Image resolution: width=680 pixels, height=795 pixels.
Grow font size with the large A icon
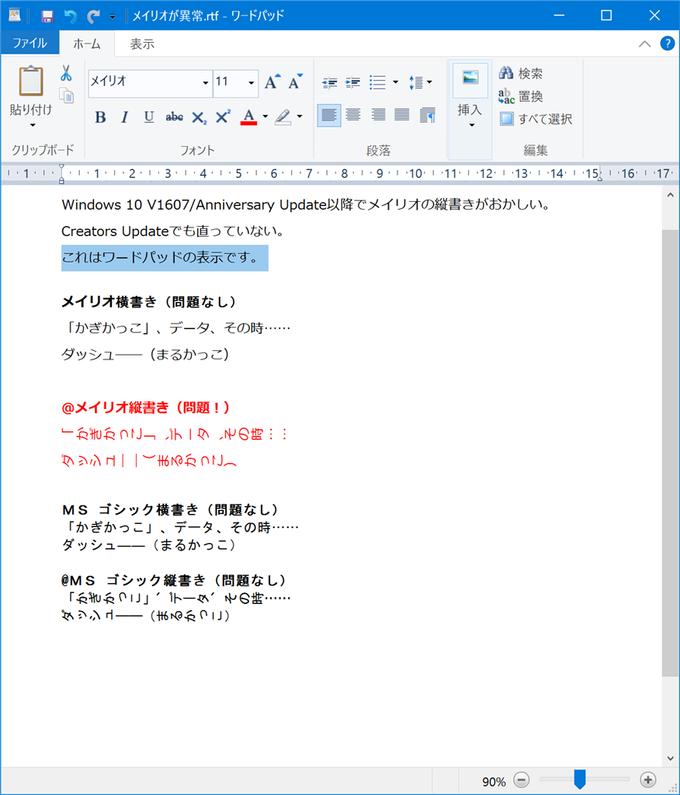[272, 82]
